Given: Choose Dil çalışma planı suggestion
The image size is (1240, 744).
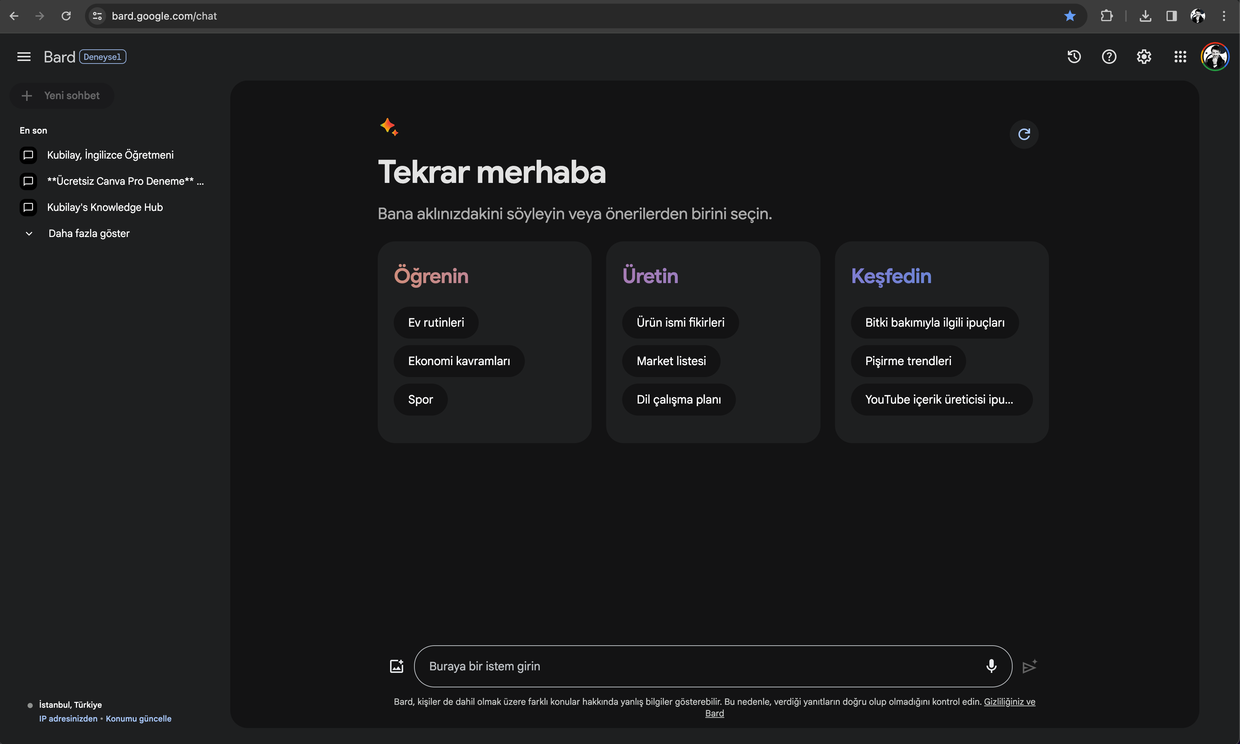Looking at the screenshot, I should (x=679, y=400).
